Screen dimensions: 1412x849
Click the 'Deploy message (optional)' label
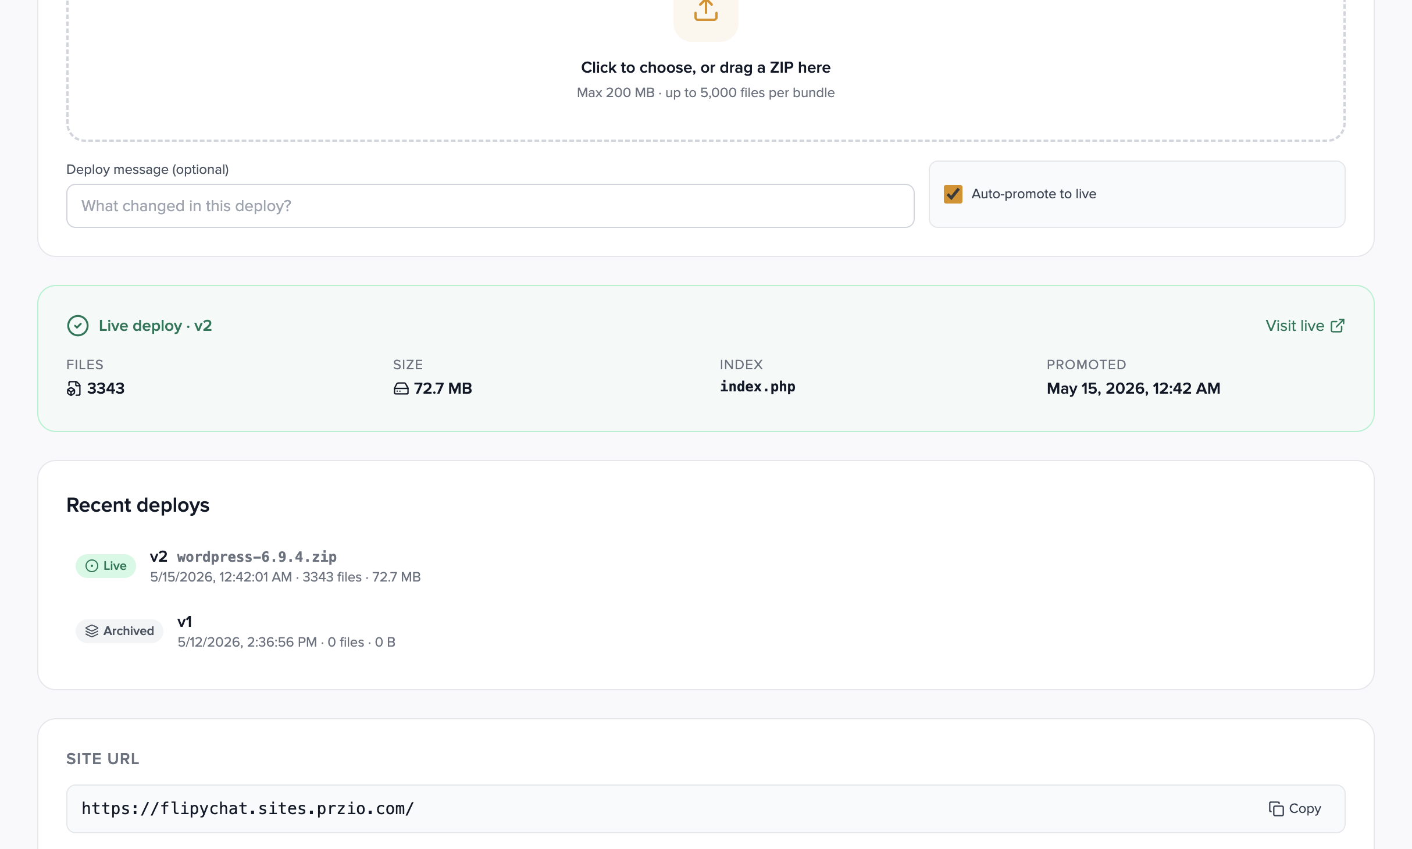[x=148, y=169]
